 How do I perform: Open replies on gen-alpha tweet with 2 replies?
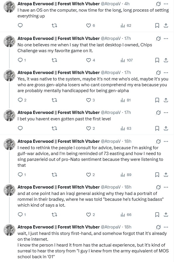coord(22,100)
